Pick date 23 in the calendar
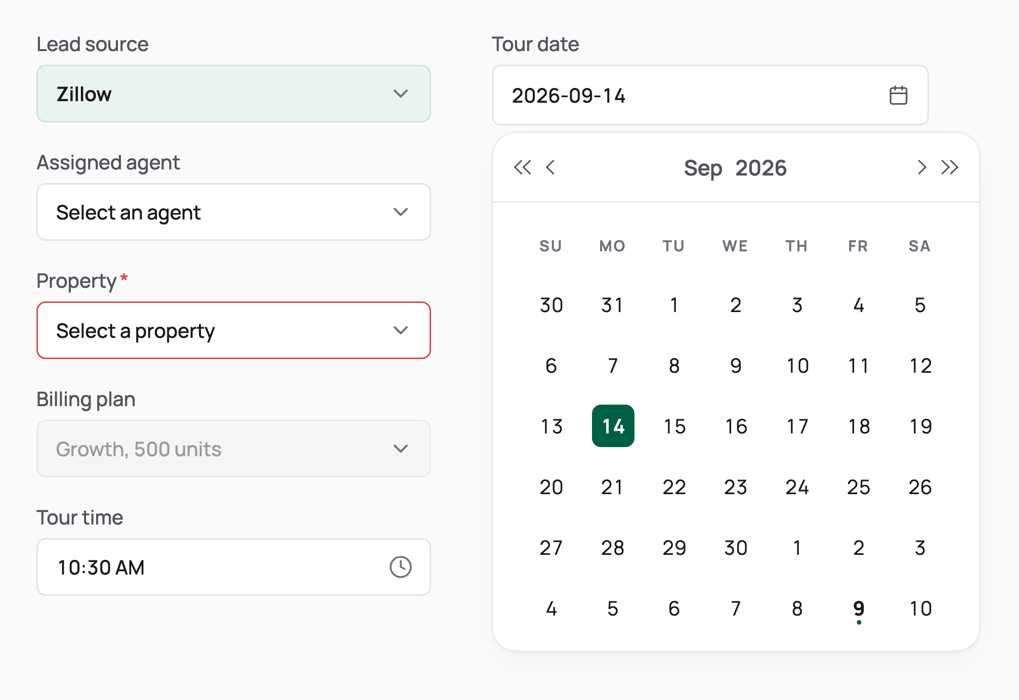The image size is (1019, 700). pyautogui.click(x=736, y=487)
